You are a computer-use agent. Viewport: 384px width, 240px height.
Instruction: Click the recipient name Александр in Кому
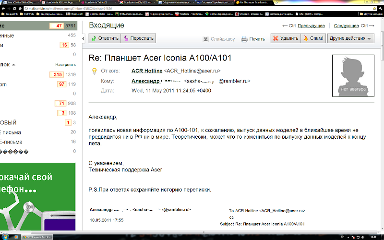(145, 81)
